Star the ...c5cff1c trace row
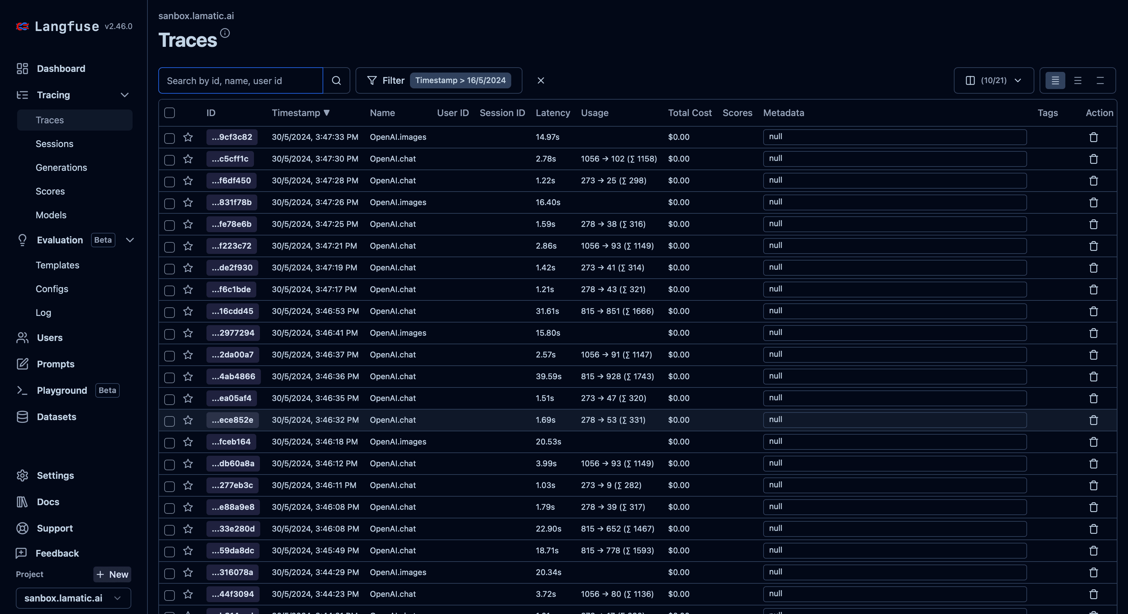The image size is (1128, 614). click(188, 159)
